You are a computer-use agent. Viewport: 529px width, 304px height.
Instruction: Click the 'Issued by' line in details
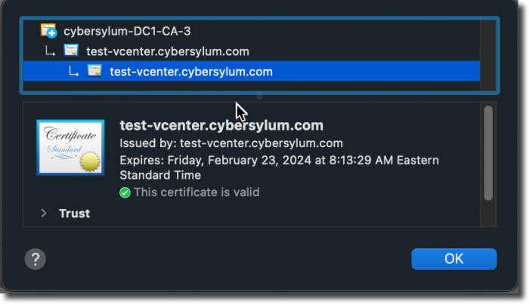tap(231, 143)
